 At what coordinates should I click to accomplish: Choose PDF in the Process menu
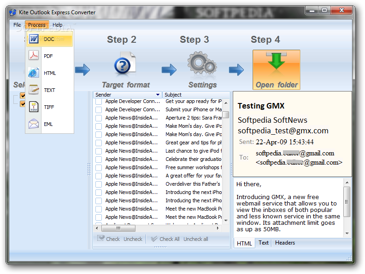(x=49, y=56)
